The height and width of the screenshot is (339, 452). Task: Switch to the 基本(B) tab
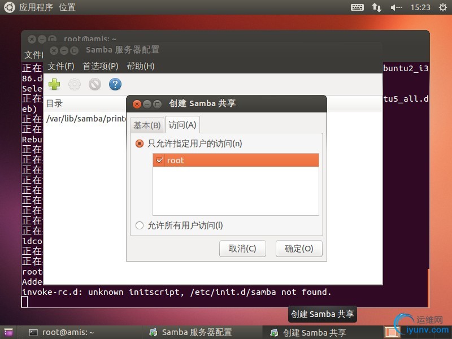coord(147,125)
